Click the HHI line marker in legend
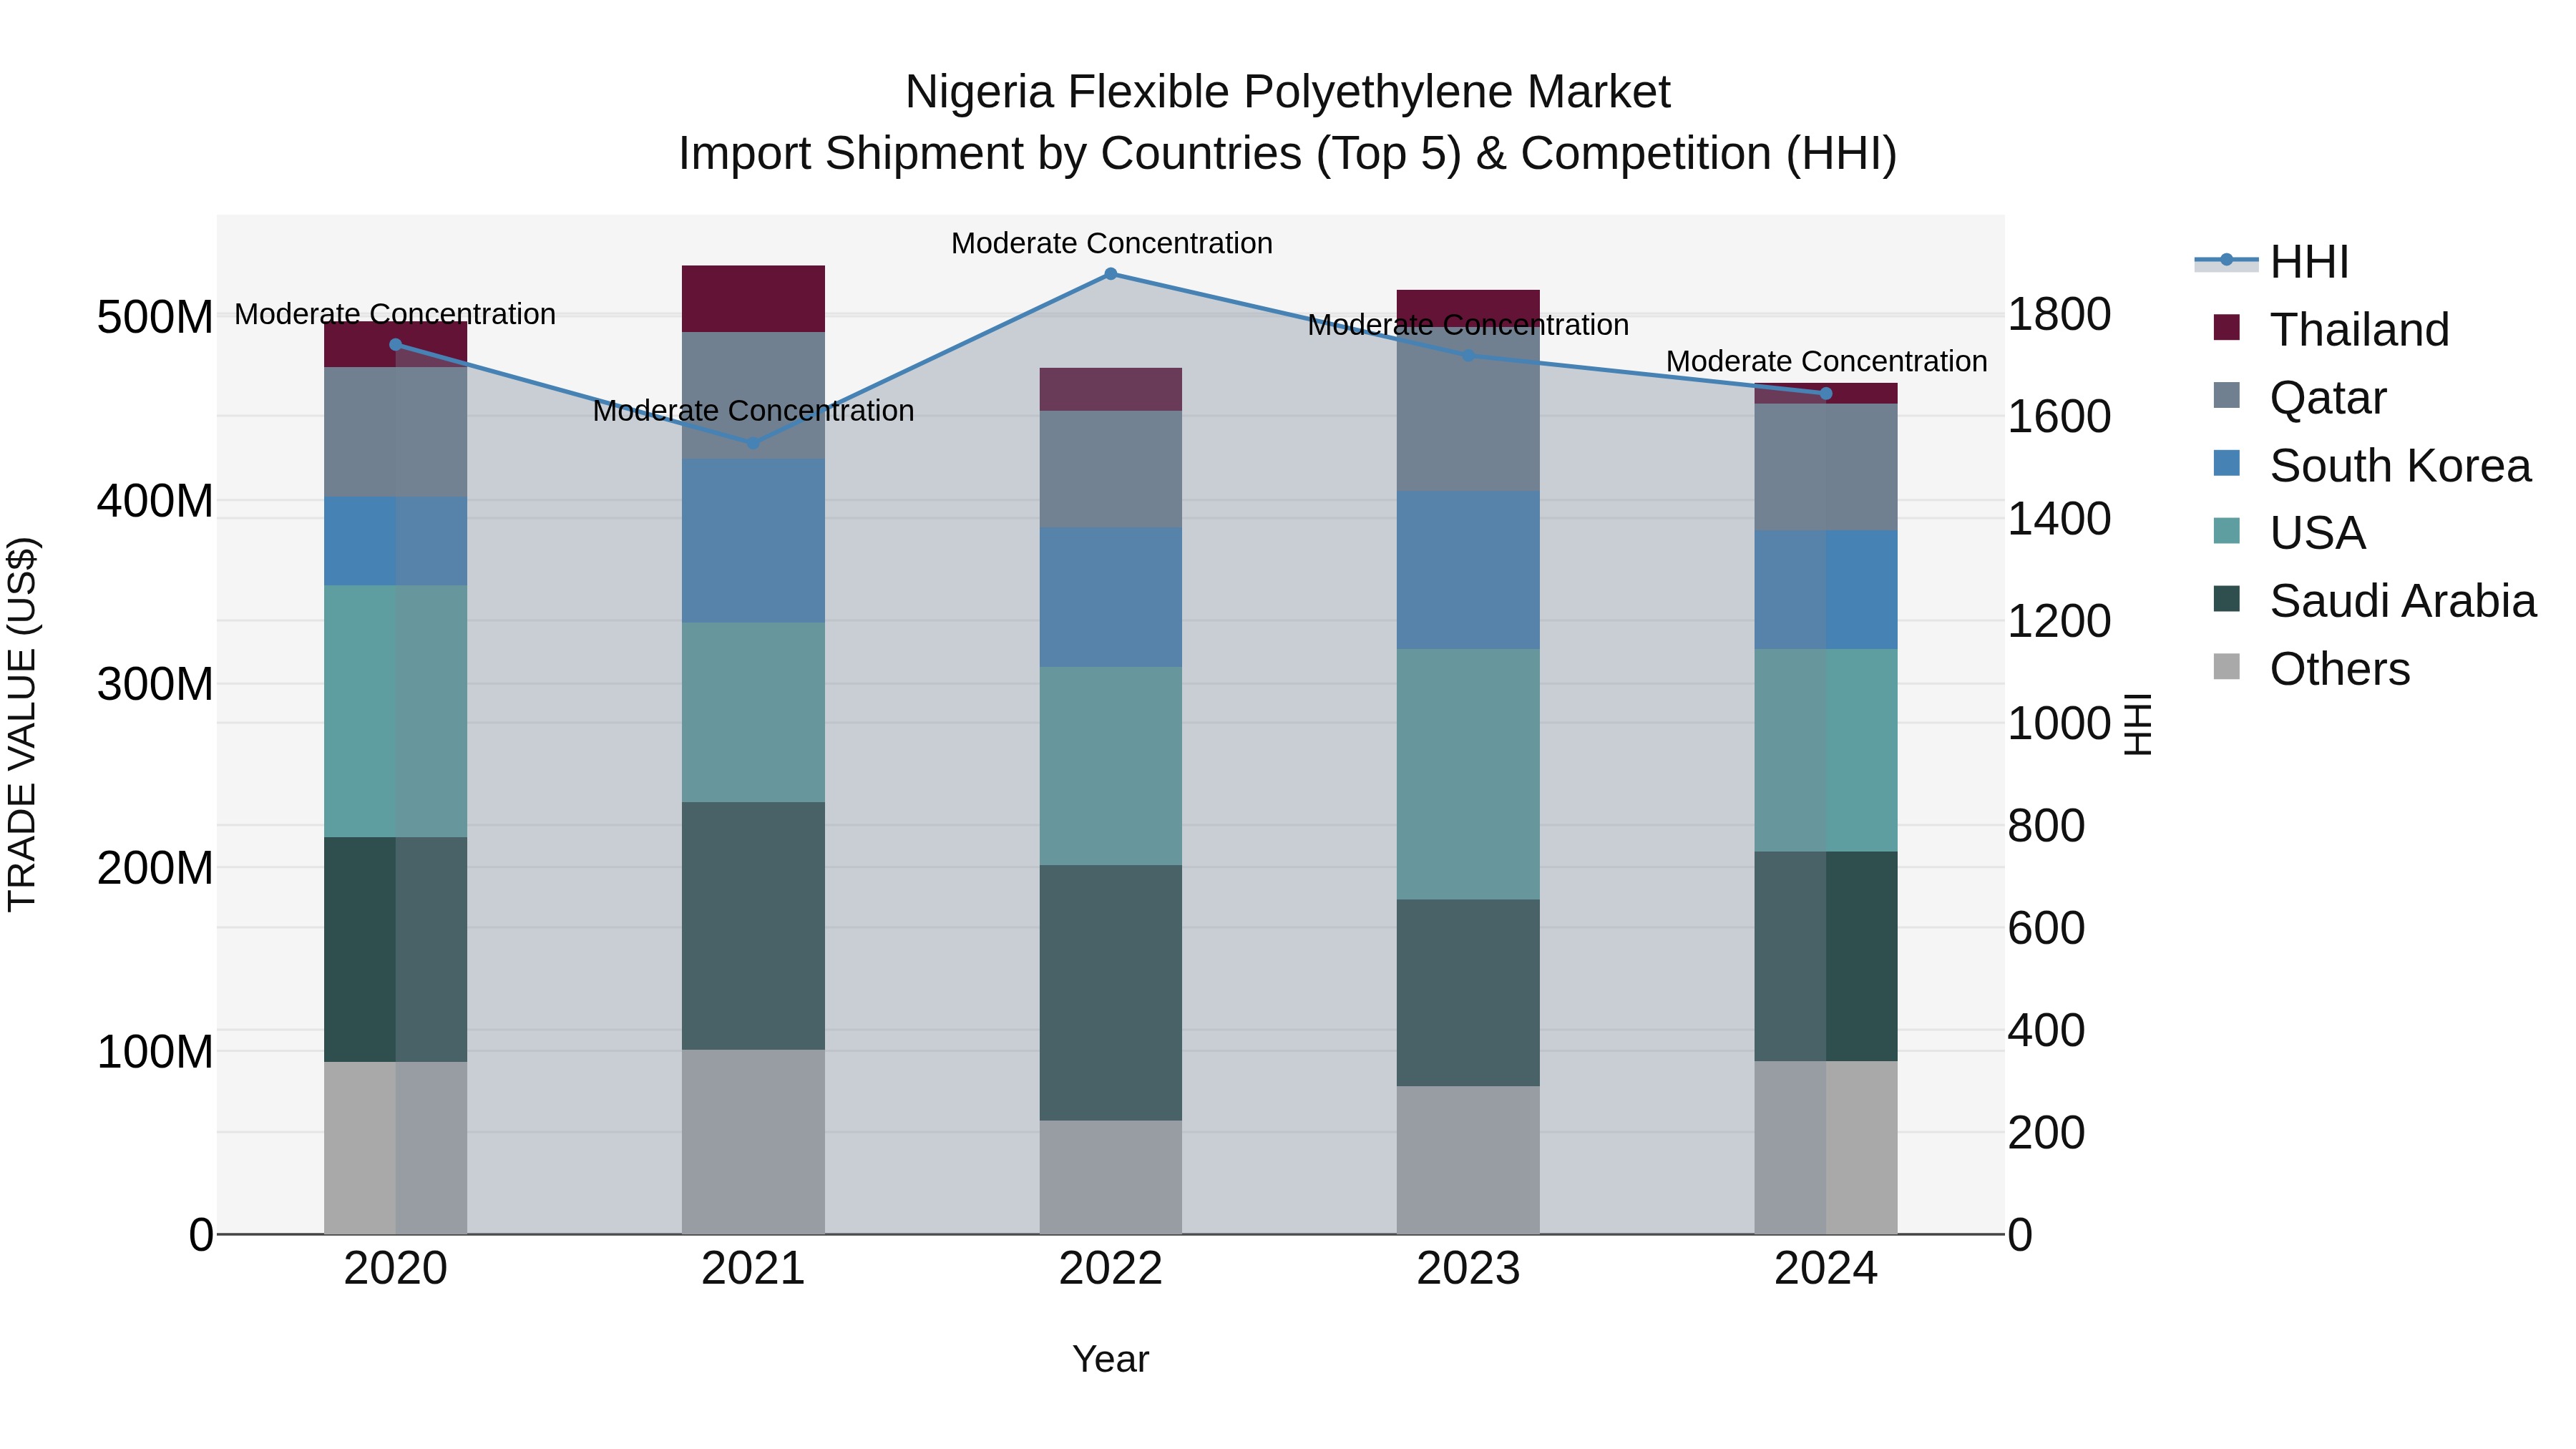2576x1449 pixels. 2226,260
